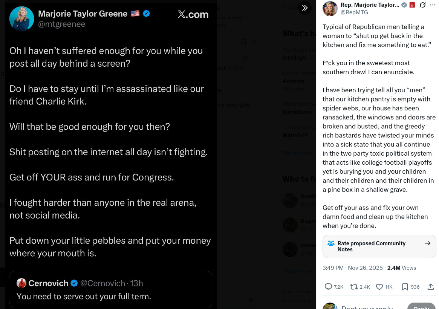The image size is (439, 309).
Task: Open Rate proposed Community Notes
Action: (x=379, y=246)
